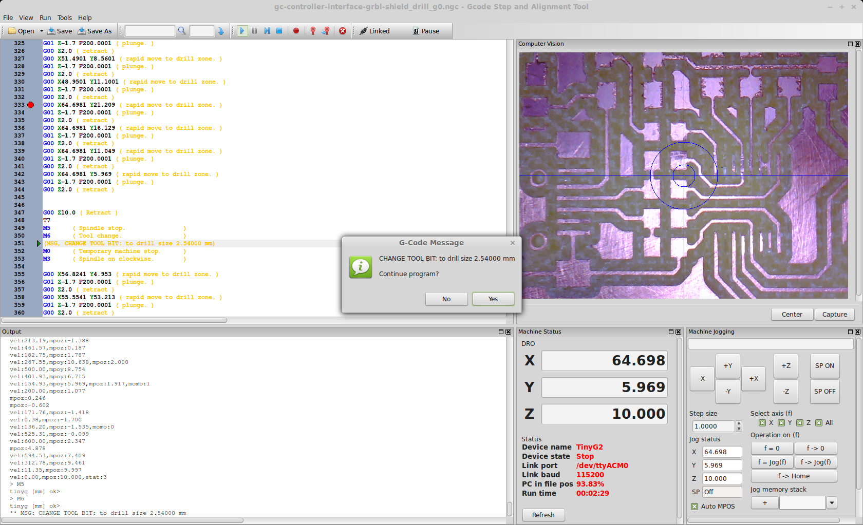This screenshot has width=863, height=525.
Task: Open the Help menu
Action: click(85, 17)
